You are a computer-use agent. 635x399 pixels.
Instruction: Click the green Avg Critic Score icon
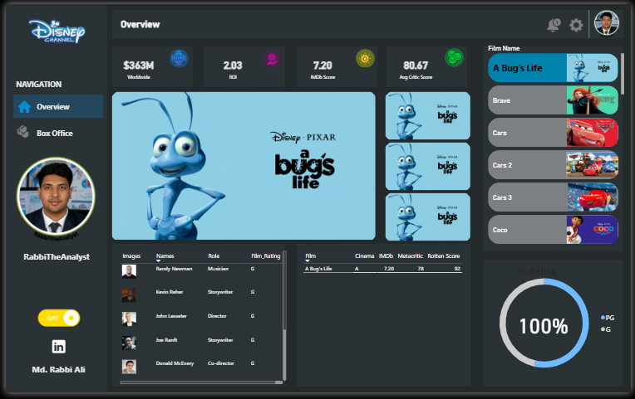[454, 58]
